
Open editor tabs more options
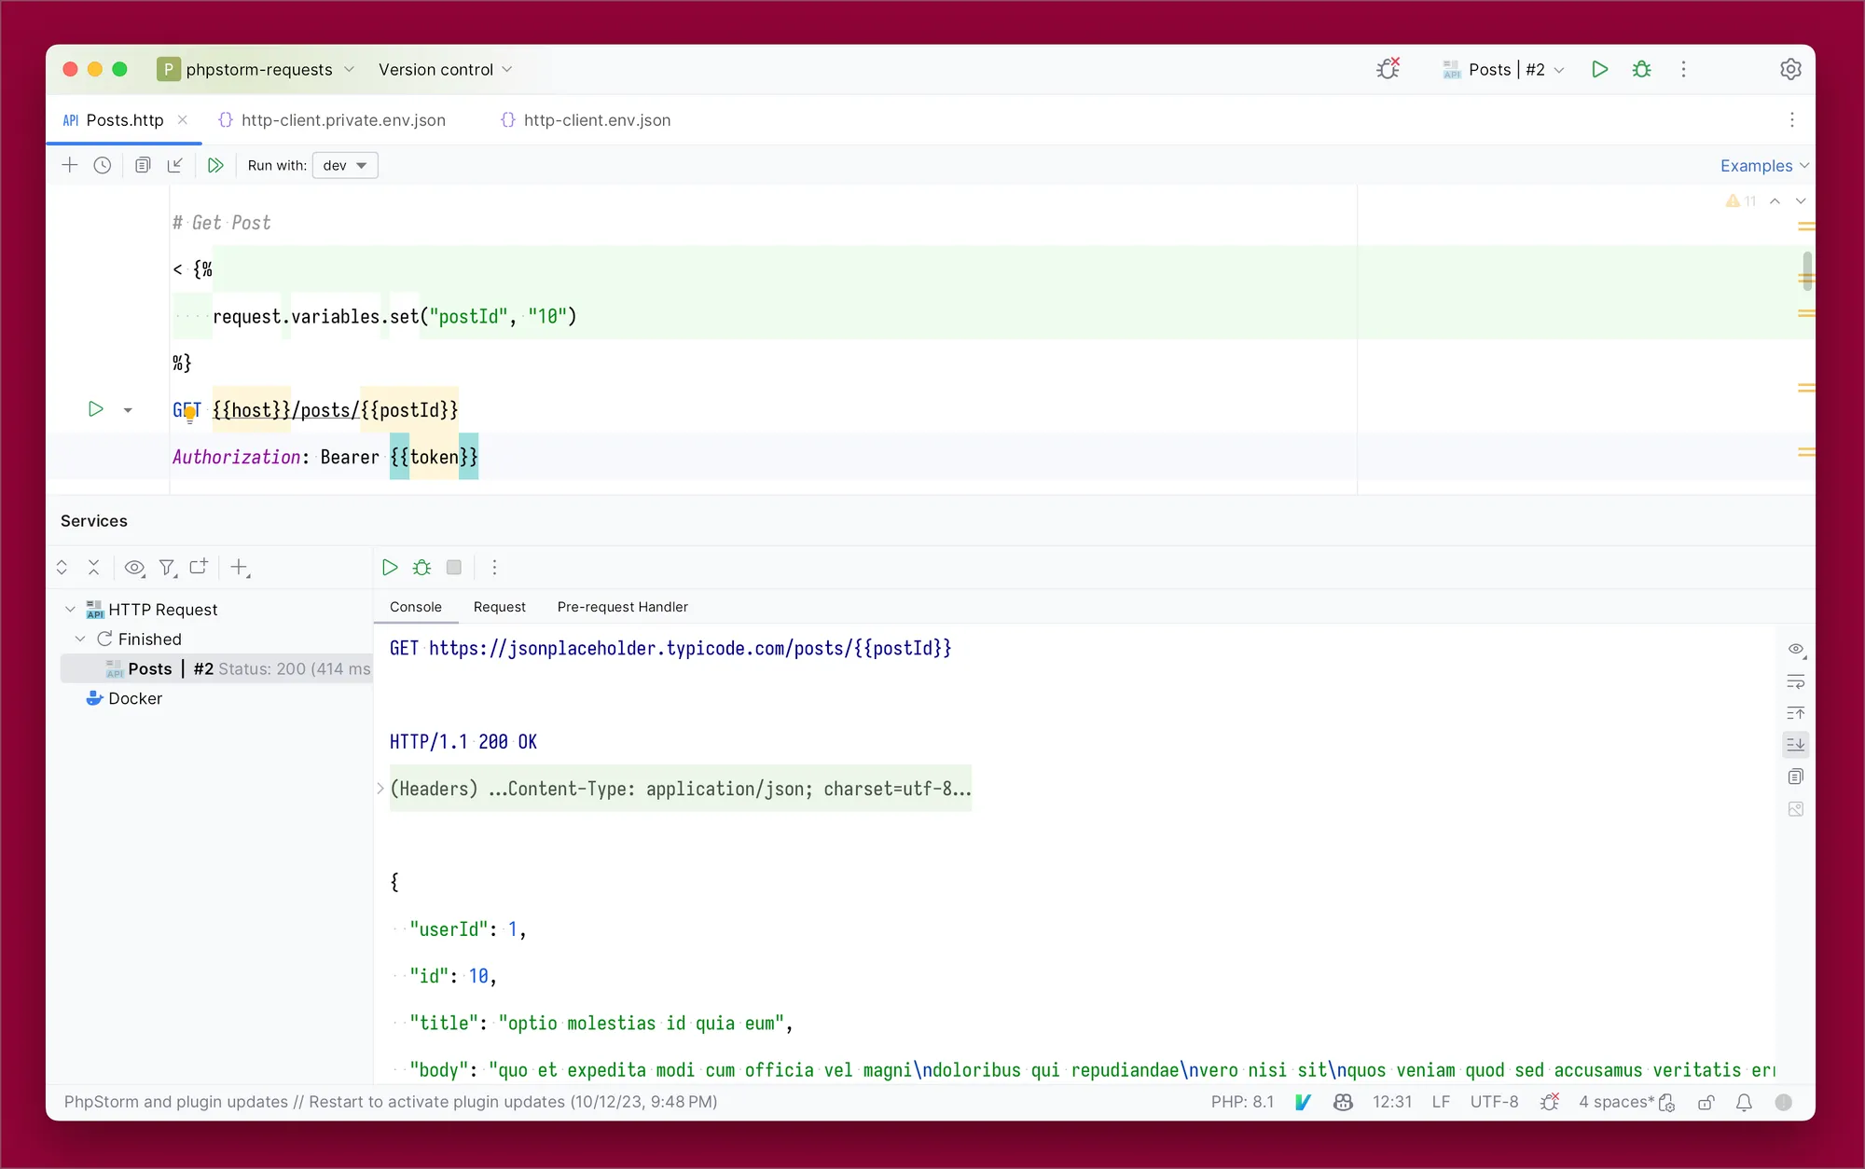[x=1791, y=120]
